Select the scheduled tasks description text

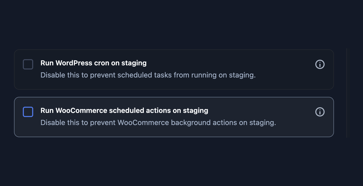[148, 75]
